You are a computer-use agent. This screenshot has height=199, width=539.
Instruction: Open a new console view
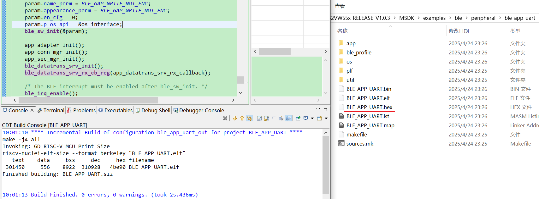[x=319, y=118]
